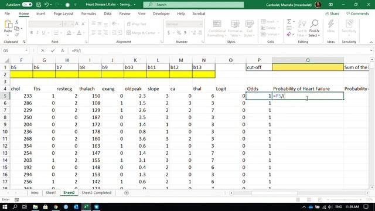Image resolution: width=375 pixels, height=211 pixels.
Task: Click the Ideas lightning icon
Action: pyautogui.click(x=330, y=24)
